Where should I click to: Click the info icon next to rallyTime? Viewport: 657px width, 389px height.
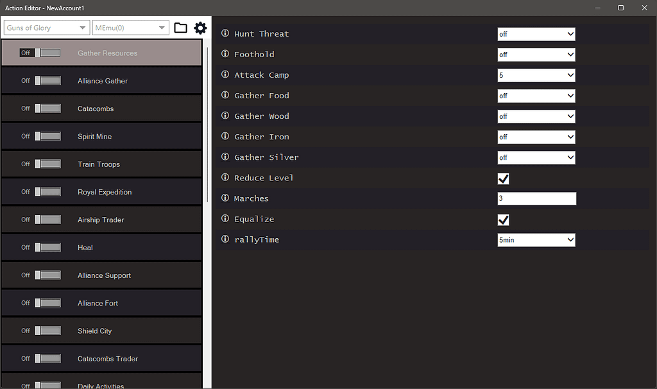pos(224,239)
